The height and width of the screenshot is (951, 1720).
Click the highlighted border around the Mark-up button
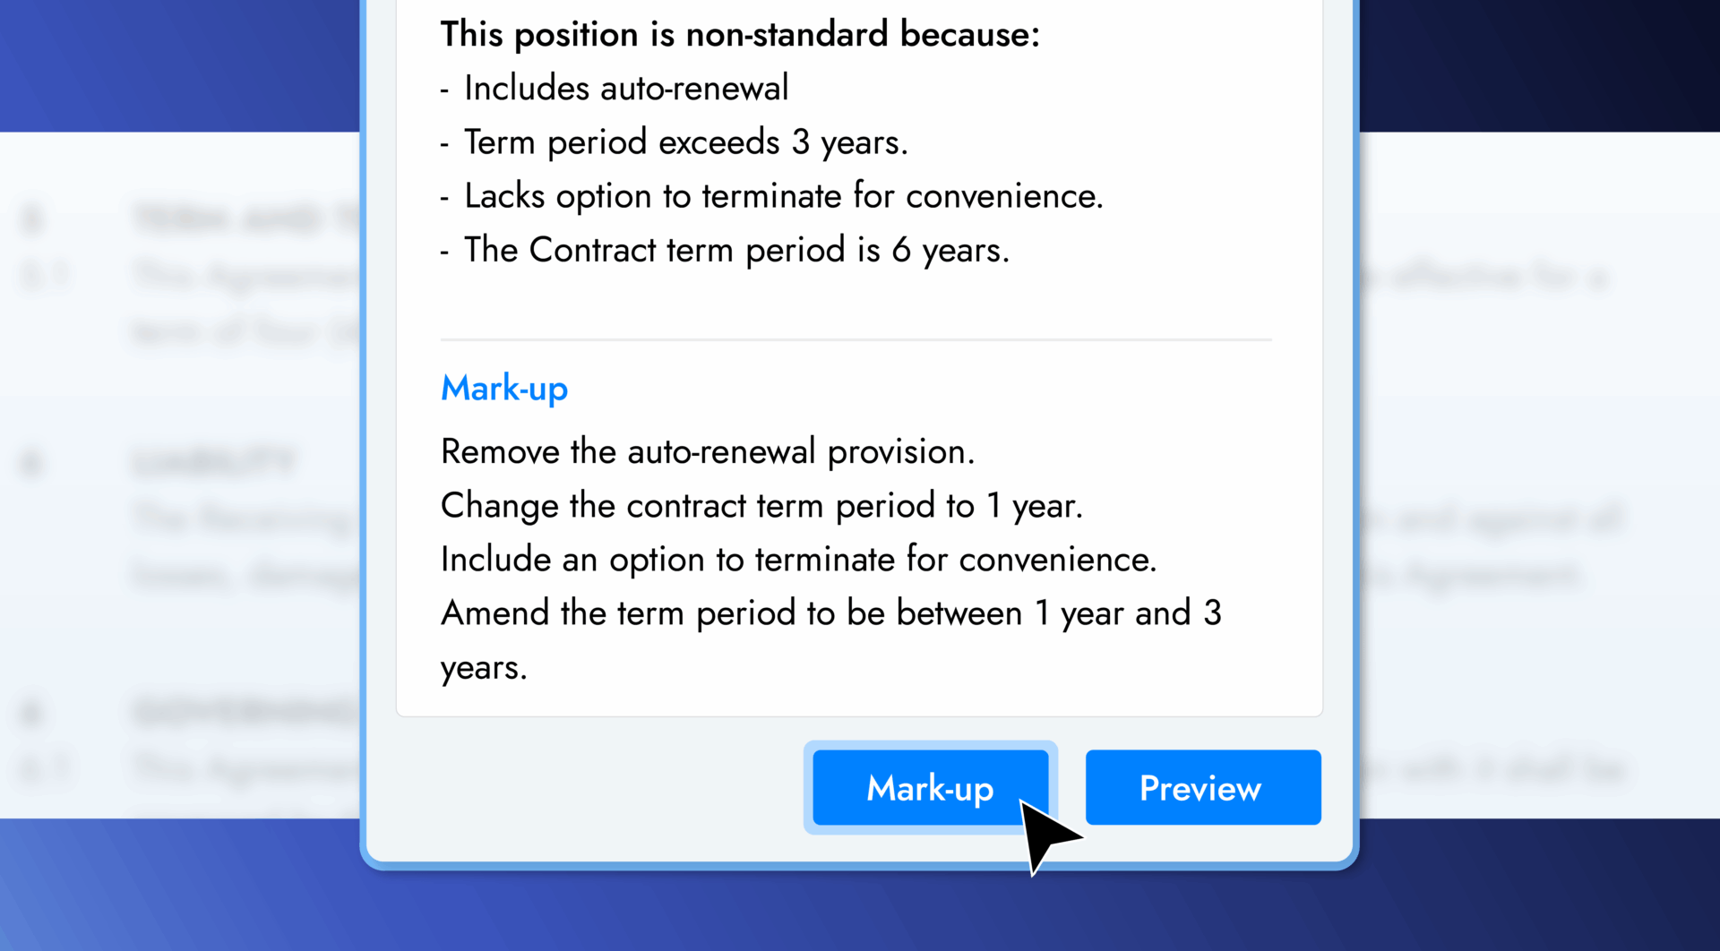(930, 745)
